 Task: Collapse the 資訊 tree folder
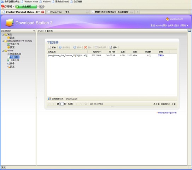3,35
